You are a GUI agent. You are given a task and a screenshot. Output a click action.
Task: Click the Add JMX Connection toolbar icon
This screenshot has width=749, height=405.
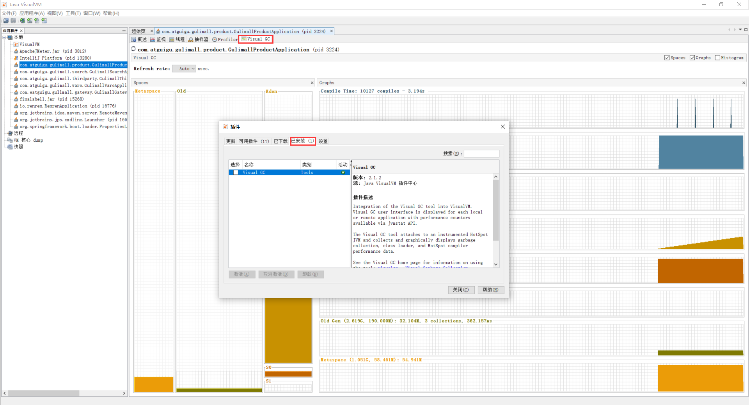(x=29, y=21)
